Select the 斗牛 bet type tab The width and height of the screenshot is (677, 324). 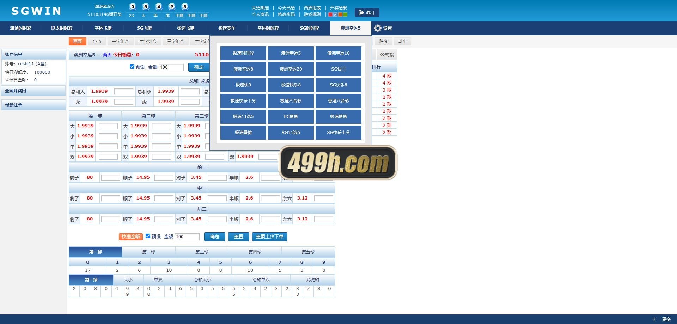click(402, 42)
